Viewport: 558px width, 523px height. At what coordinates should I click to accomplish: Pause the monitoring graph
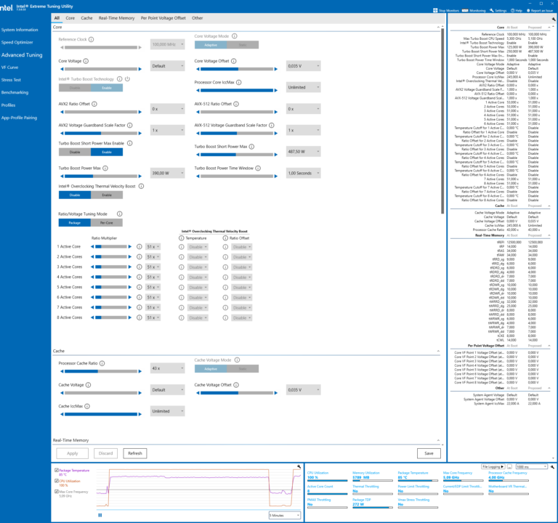pyautogui.click(x=100, y=514)
